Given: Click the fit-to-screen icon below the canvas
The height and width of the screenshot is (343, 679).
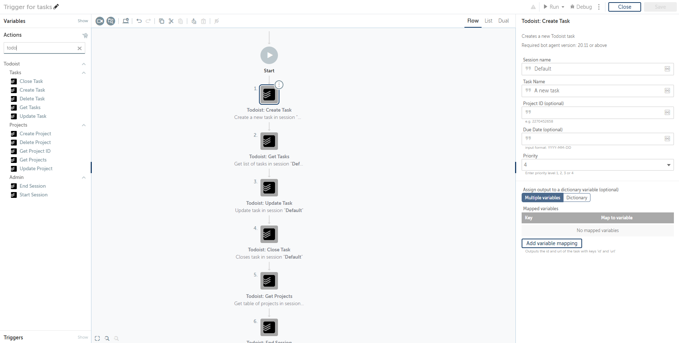Looking at the screenshot, I should coord(97,338).
